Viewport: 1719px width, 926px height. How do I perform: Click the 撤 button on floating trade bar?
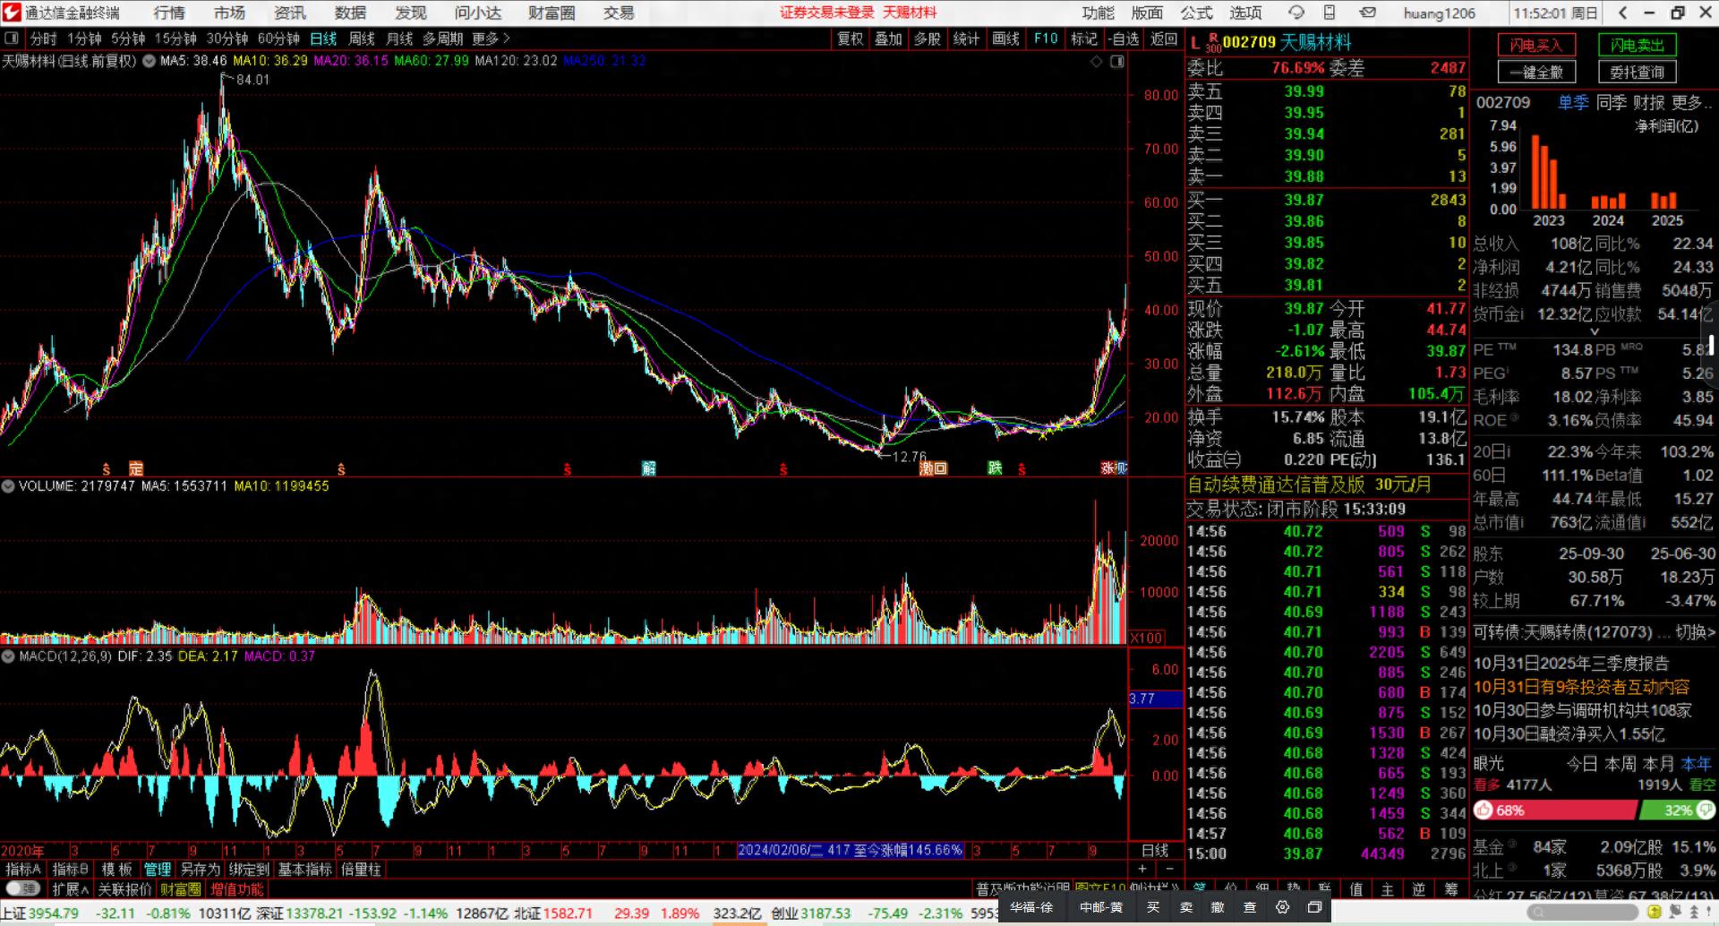tap(1218, 907)
